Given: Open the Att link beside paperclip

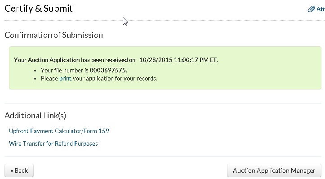Looking at the screenshot, I should [321, 9].
